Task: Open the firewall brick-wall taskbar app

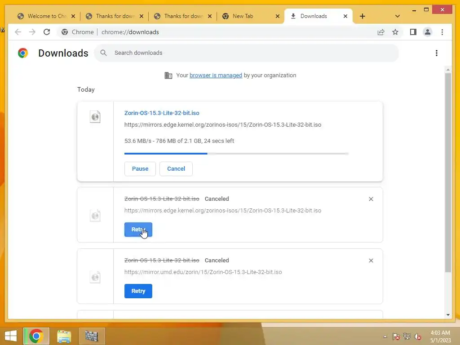Action: (x=92, y=336)
